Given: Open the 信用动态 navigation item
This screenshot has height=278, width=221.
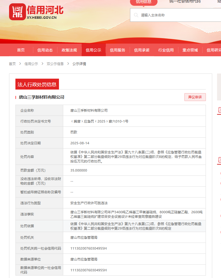Looking at the screenshot, I should pos(45,50).
